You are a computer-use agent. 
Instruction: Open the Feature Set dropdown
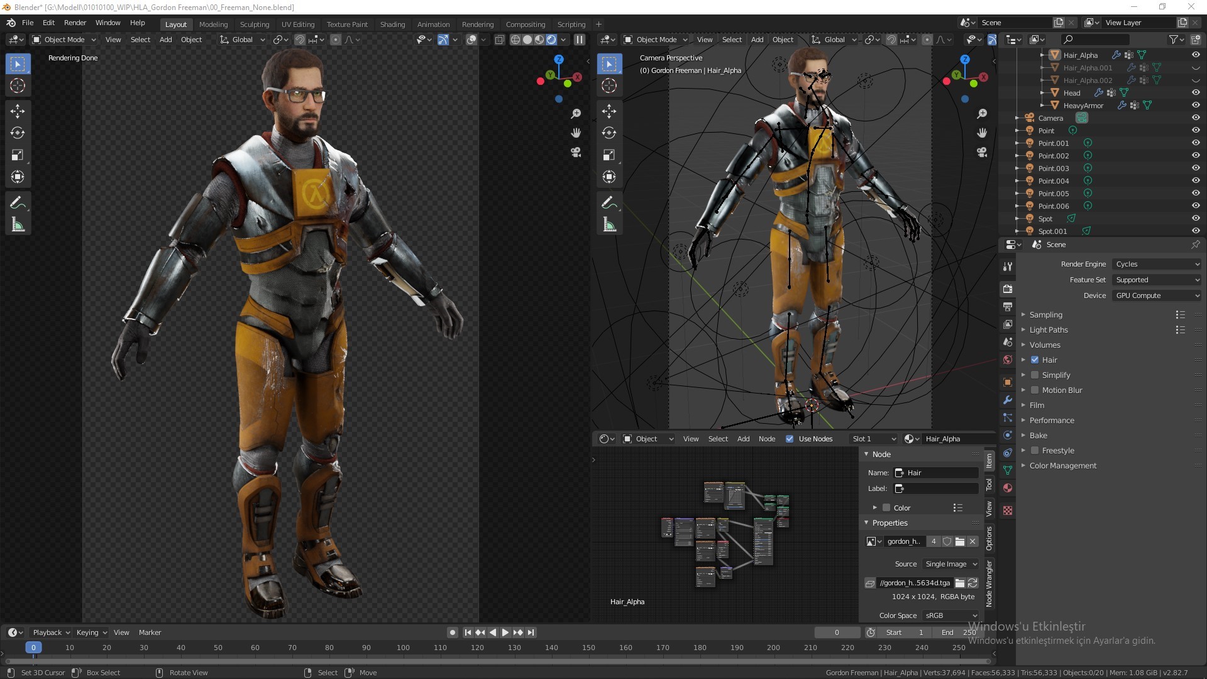tap(1157, 280)
